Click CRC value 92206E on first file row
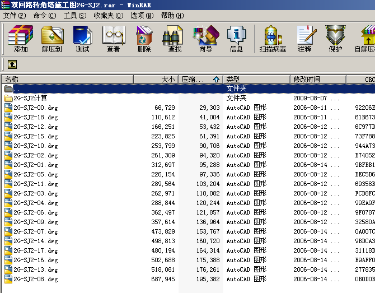Screen dimensions: 375x293 coord(365,108)
